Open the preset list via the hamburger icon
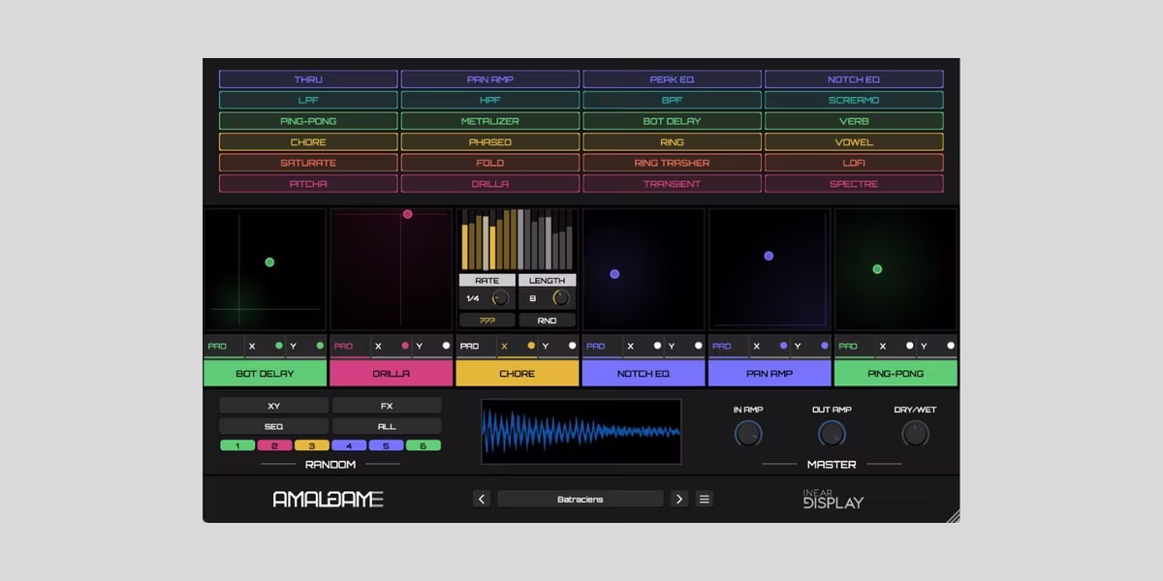 tap(704, 498)
